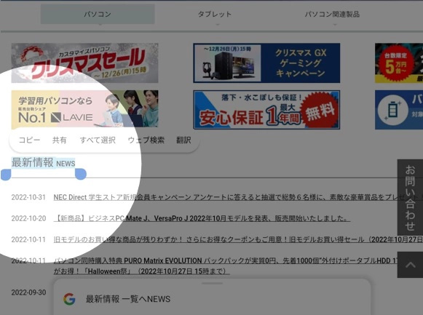Click the 2022-10-20 date text
Image resolution: width=423 pixels, height=315 pixels.
click(28, 218)
